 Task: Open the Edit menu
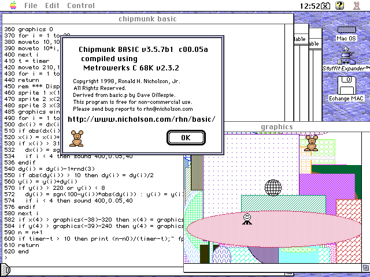52,5
